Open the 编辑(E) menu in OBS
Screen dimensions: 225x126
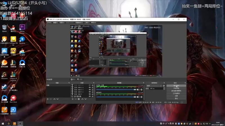(x=55, y=23)
